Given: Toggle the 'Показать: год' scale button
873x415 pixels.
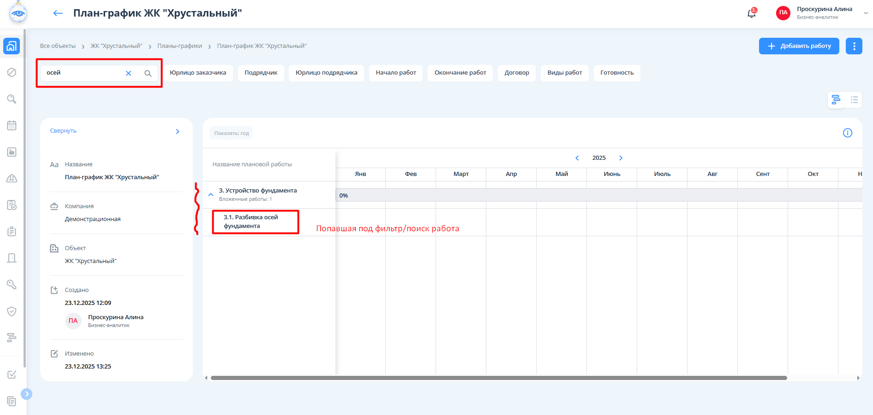Looking at the screenshot, I should pos(231,133).
